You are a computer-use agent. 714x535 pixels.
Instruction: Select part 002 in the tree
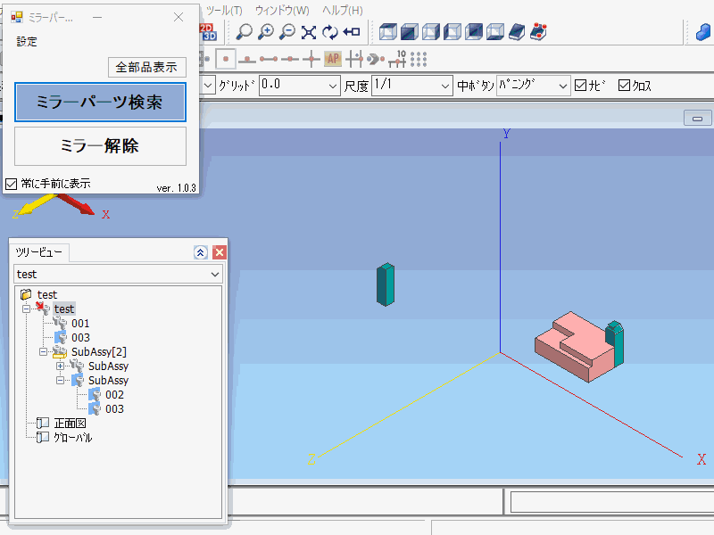tap(114, 395)
